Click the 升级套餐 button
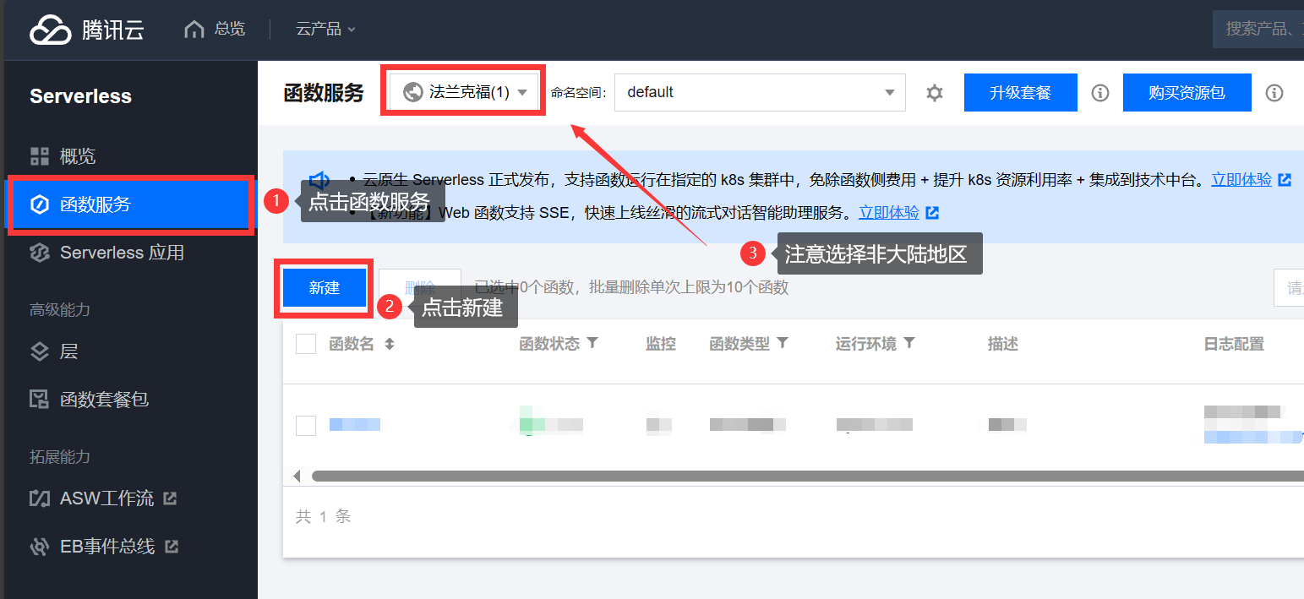The height and width of the screenshot is (599, 1304). [1020, 92]
